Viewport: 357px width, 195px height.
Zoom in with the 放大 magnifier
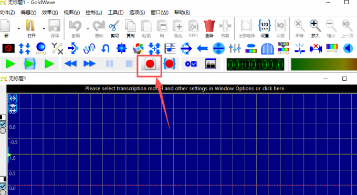coord(315,26)
